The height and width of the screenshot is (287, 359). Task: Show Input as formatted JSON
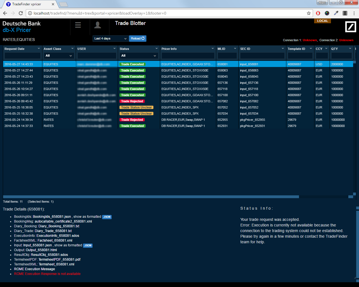point(88,246)
